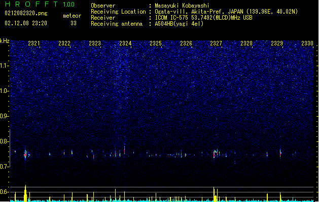Click the tallest yellow intensity peak before 2321
This screenshot has height=202, width=319.
25,193
